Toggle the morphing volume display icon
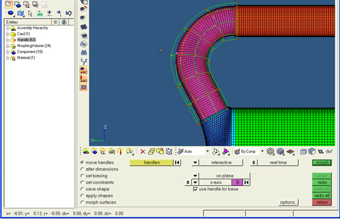The width and height of the screenshot is (340, 219). tap(84, 87)
